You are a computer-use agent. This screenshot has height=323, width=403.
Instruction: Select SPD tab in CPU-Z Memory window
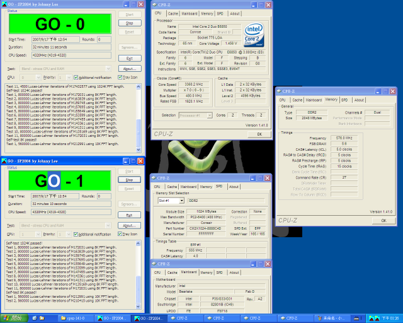tap(344, 100)
